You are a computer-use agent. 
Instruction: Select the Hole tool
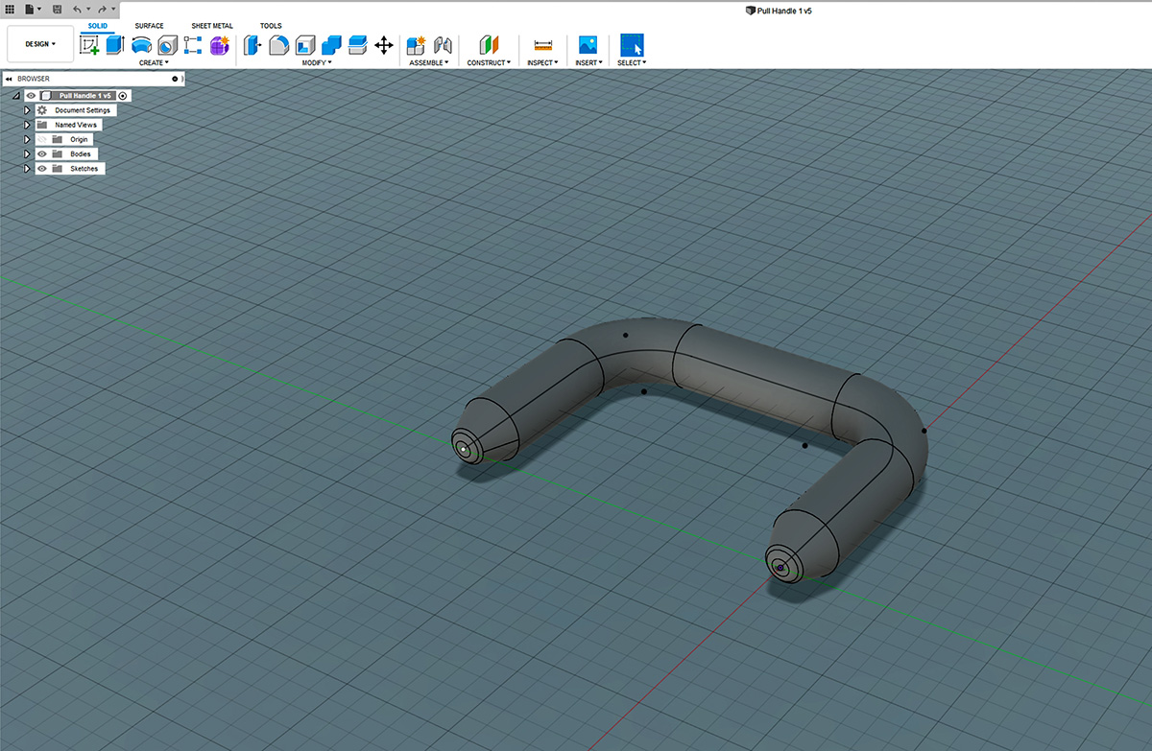click(x=168, y=45)
